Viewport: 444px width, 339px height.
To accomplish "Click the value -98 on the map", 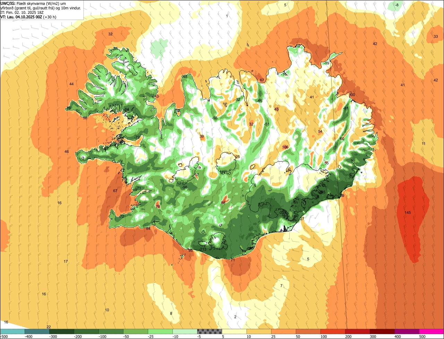I will click(185, 187).
